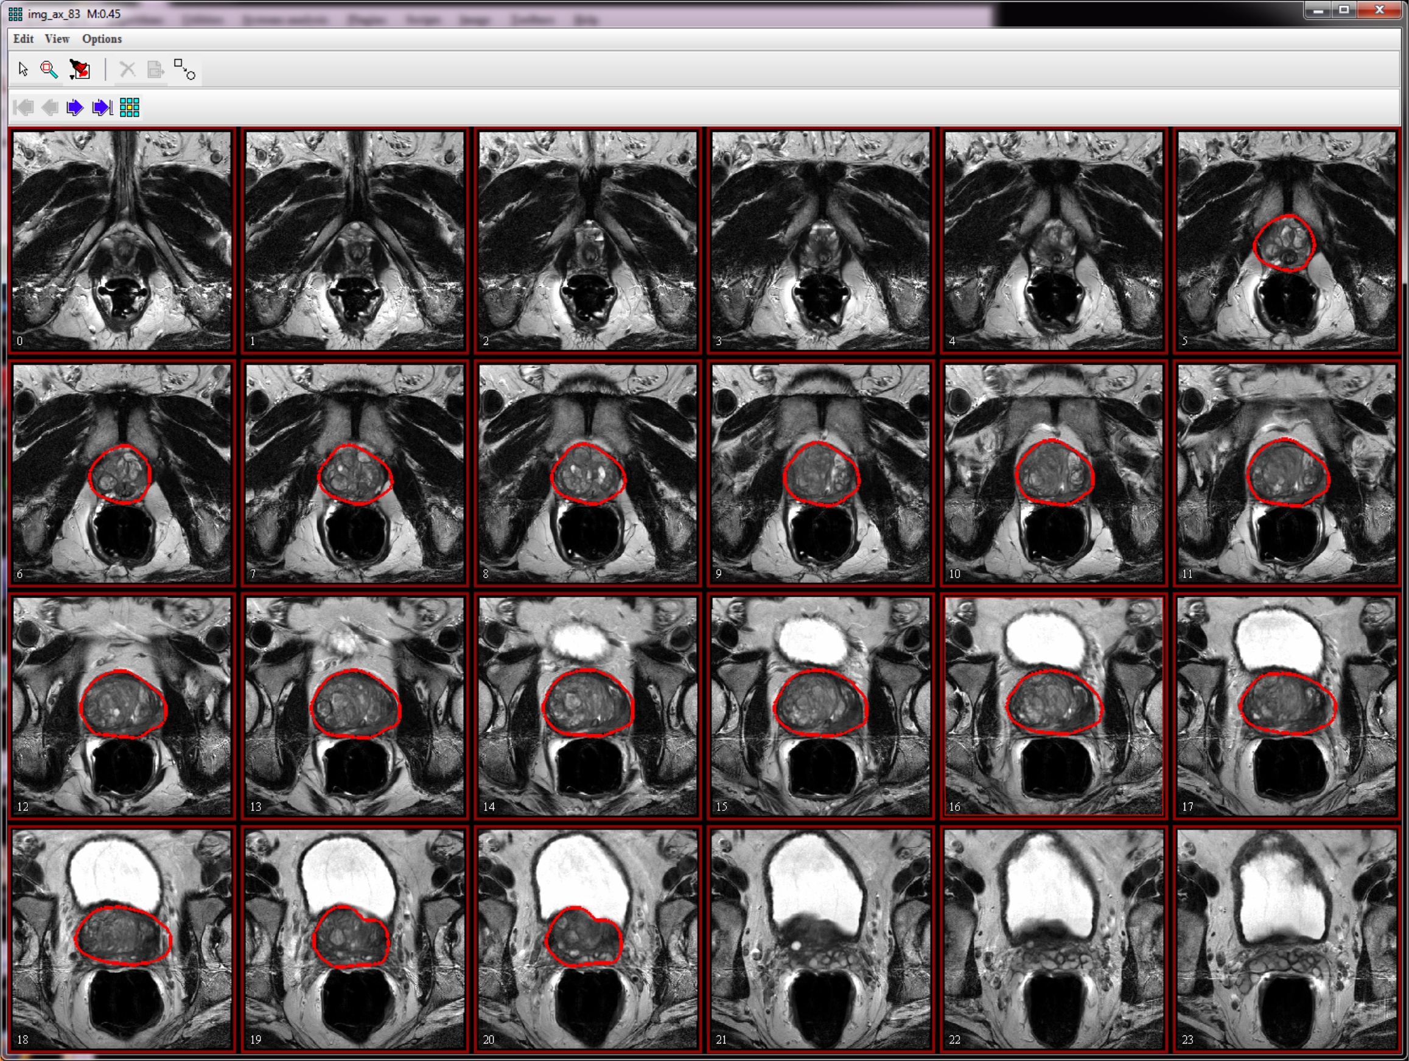This screenshot has height=1061, width=1409.
Task: Click the highlighted slice 16 image
Action: pos(1054,706)
